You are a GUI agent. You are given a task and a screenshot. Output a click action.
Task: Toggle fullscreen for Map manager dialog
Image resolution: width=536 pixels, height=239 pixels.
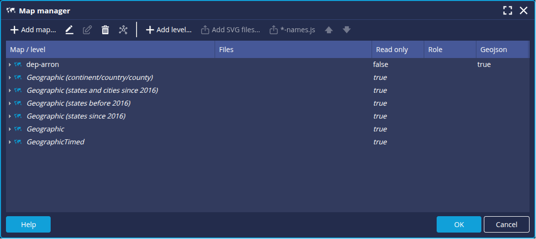[x=507, y=10]
